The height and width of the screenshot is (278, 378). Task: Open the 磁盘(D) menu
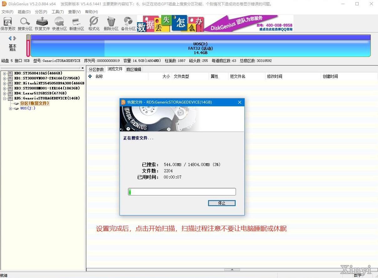[24, 12]
